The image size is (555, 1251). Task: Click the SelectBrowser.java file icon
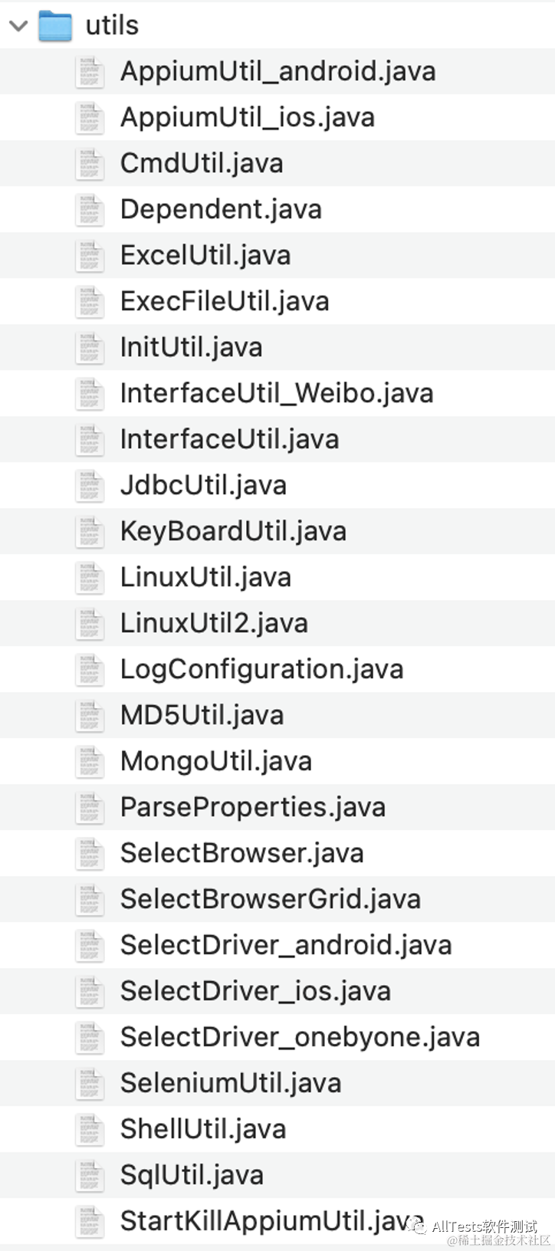90,854
